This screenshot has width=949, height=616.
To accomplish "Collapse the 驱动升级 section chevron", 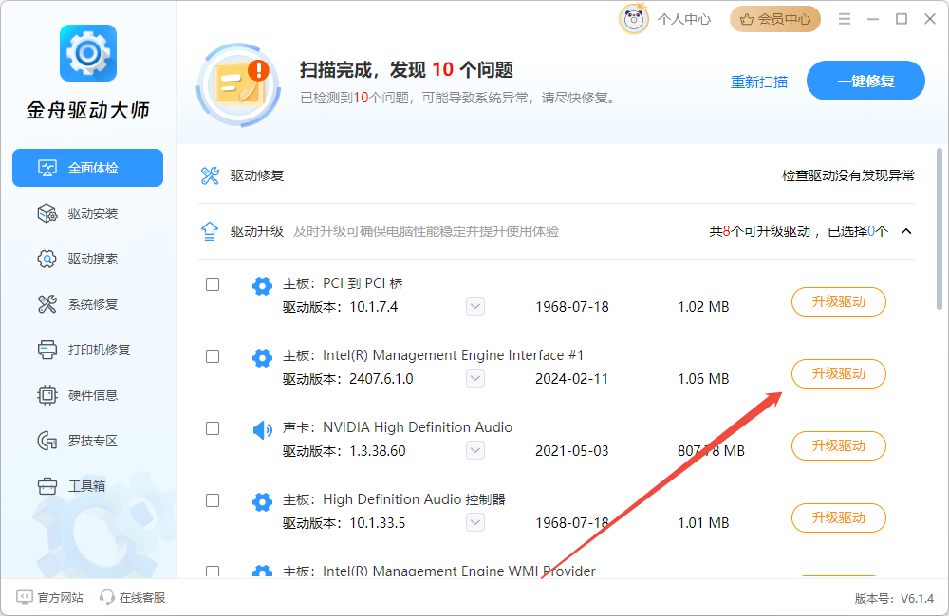I will tap(906, 231).
